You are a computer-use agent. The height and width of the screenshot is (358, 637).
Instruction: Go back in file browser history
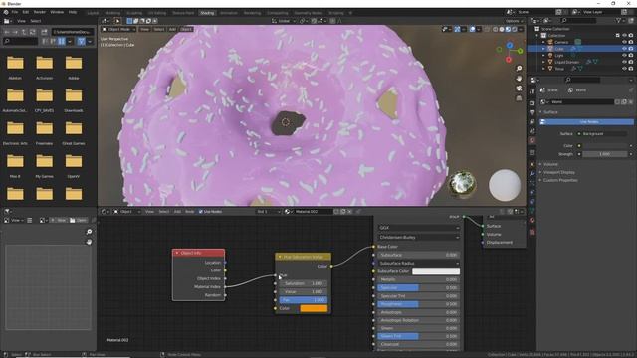[x=7, y=31]
